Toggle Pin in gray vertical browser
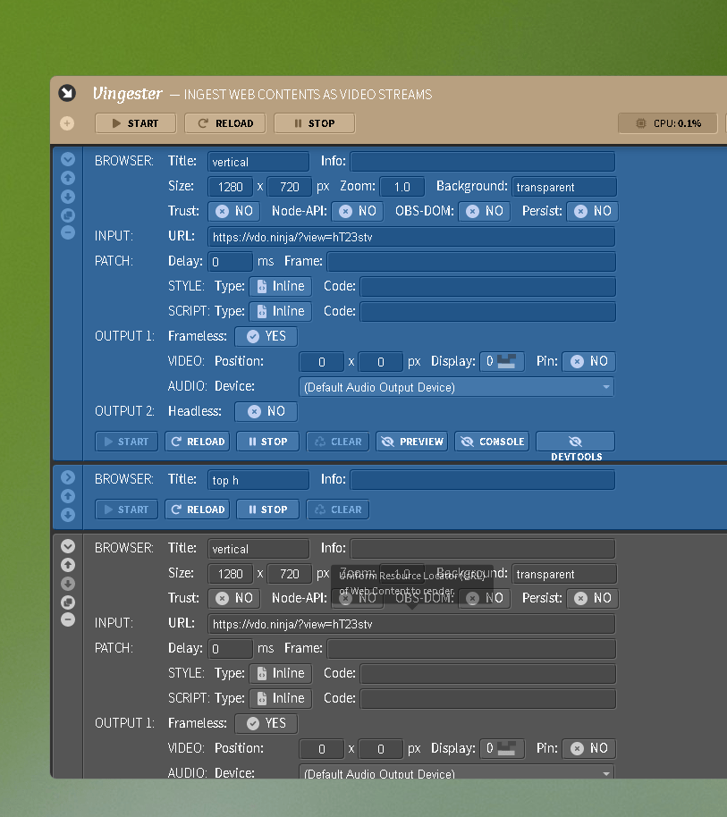727x817 pixels. click(589, 748)
